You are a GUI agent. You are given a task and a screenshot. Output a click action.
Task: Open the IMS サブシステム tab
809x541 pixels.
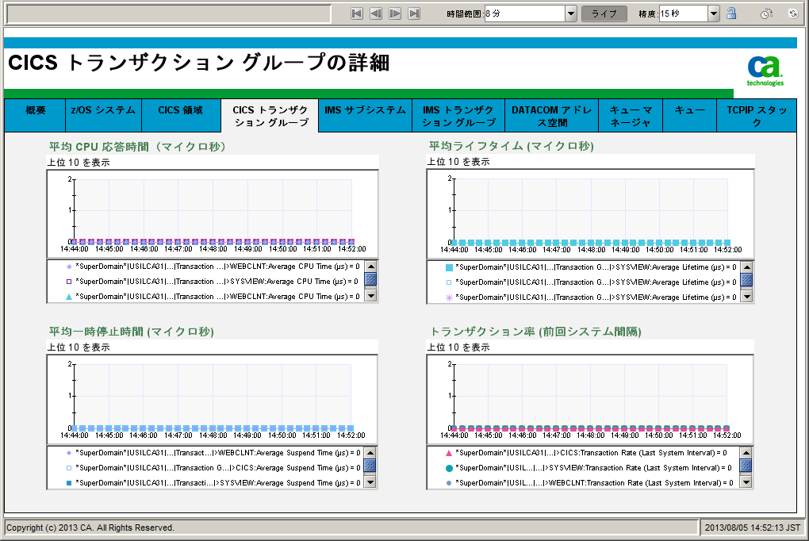point(365,115)
